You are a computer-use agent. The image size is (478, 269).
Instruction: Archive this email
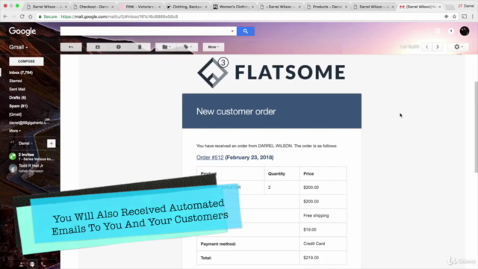(98, 47)
